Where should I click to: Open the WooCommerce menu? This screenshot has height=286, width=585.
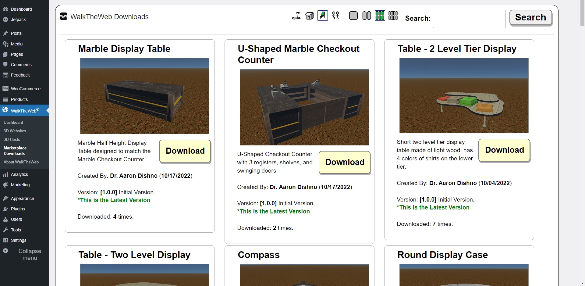24,89
